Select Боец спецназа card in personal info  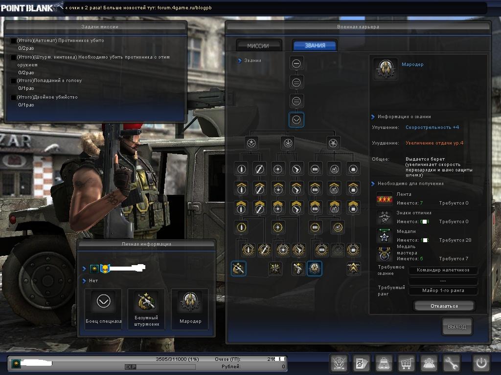[104, 309]
